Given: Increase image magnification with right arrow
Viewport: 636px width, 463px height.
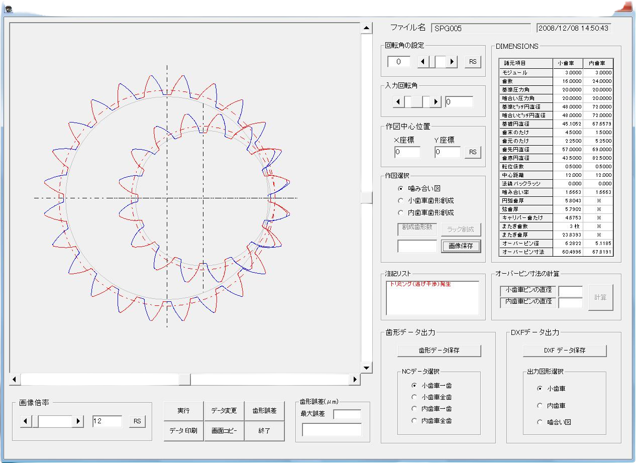Looking at the screenshot, I should click(x=78, y=421).
